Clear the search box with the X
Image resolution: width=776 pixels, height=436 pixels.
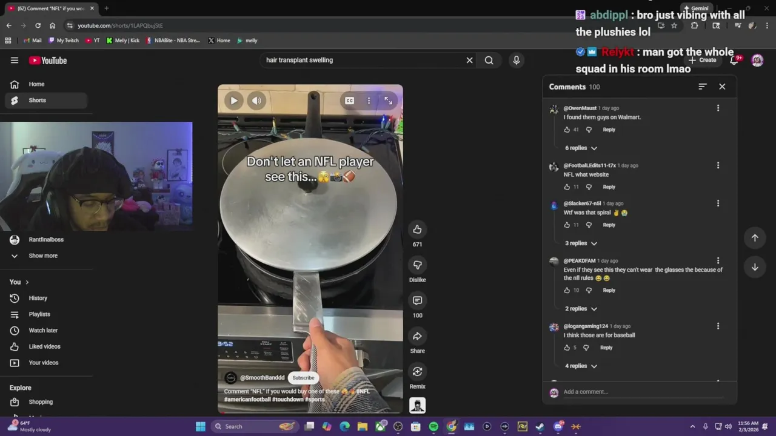(469, 60)
